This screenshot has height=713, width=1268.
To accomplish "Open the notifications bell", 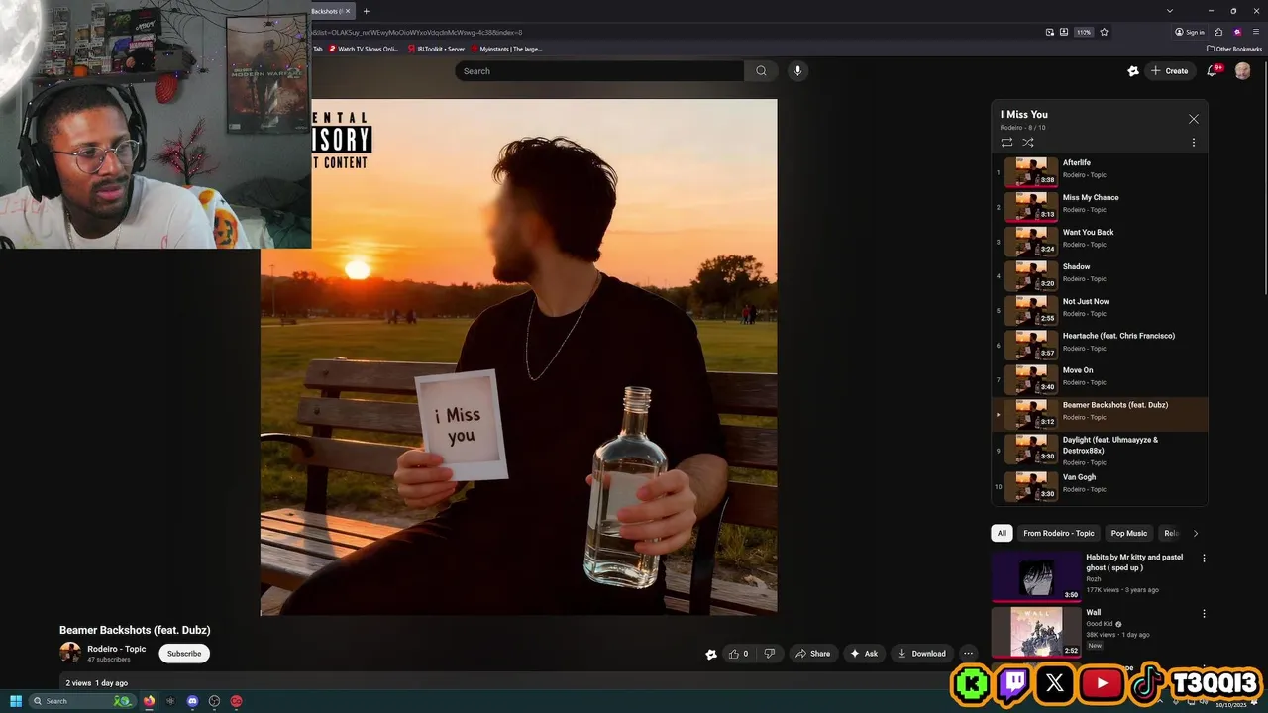I will tap(1212, 71).
